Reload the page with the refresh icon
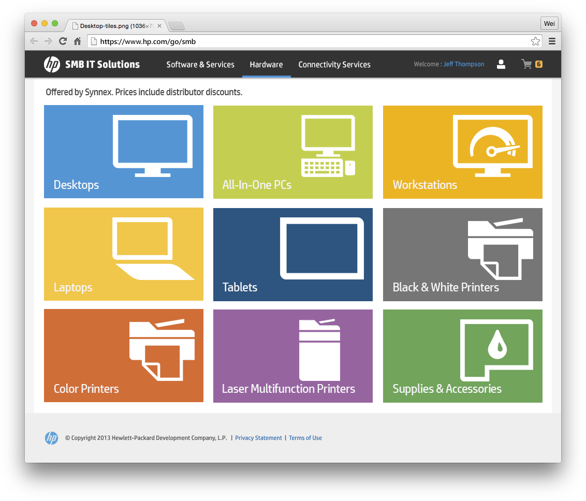This screenshot has height=501, width=586. click(63, 41)
